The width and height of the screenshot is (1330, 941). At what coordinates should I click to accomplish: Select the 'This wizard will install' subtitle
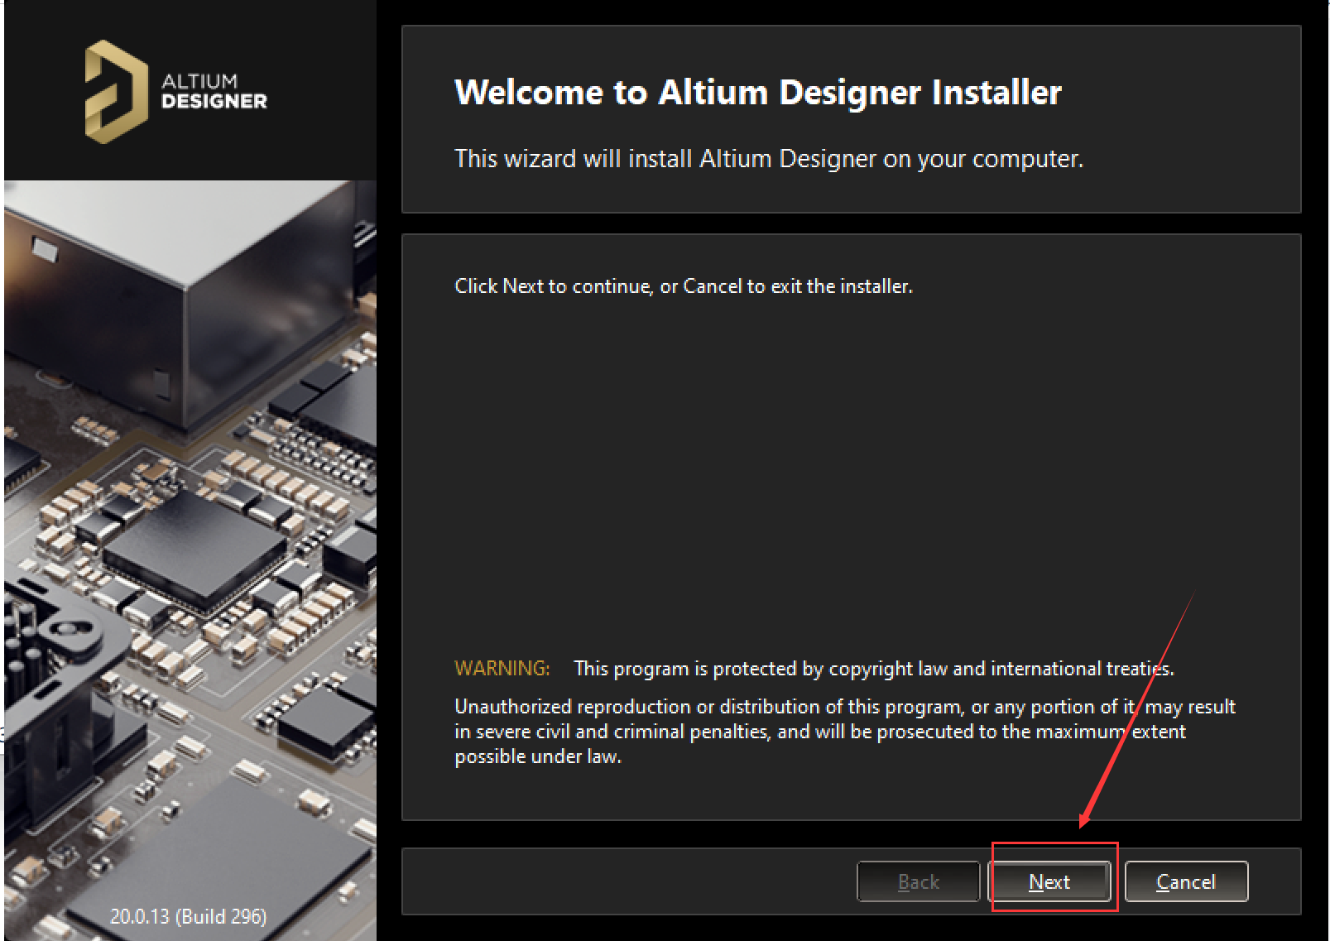coord(769,158)
